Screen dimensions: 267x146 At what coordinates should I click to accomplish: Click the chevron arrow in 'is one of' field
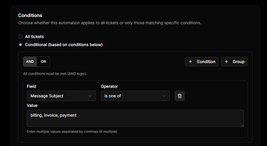(164, 96)
